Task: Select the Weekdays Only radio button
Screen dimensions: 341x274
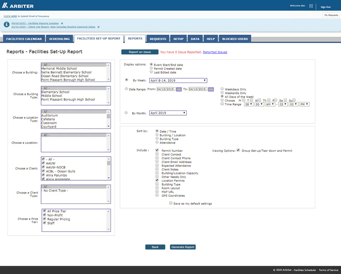Action: [222, 89]
